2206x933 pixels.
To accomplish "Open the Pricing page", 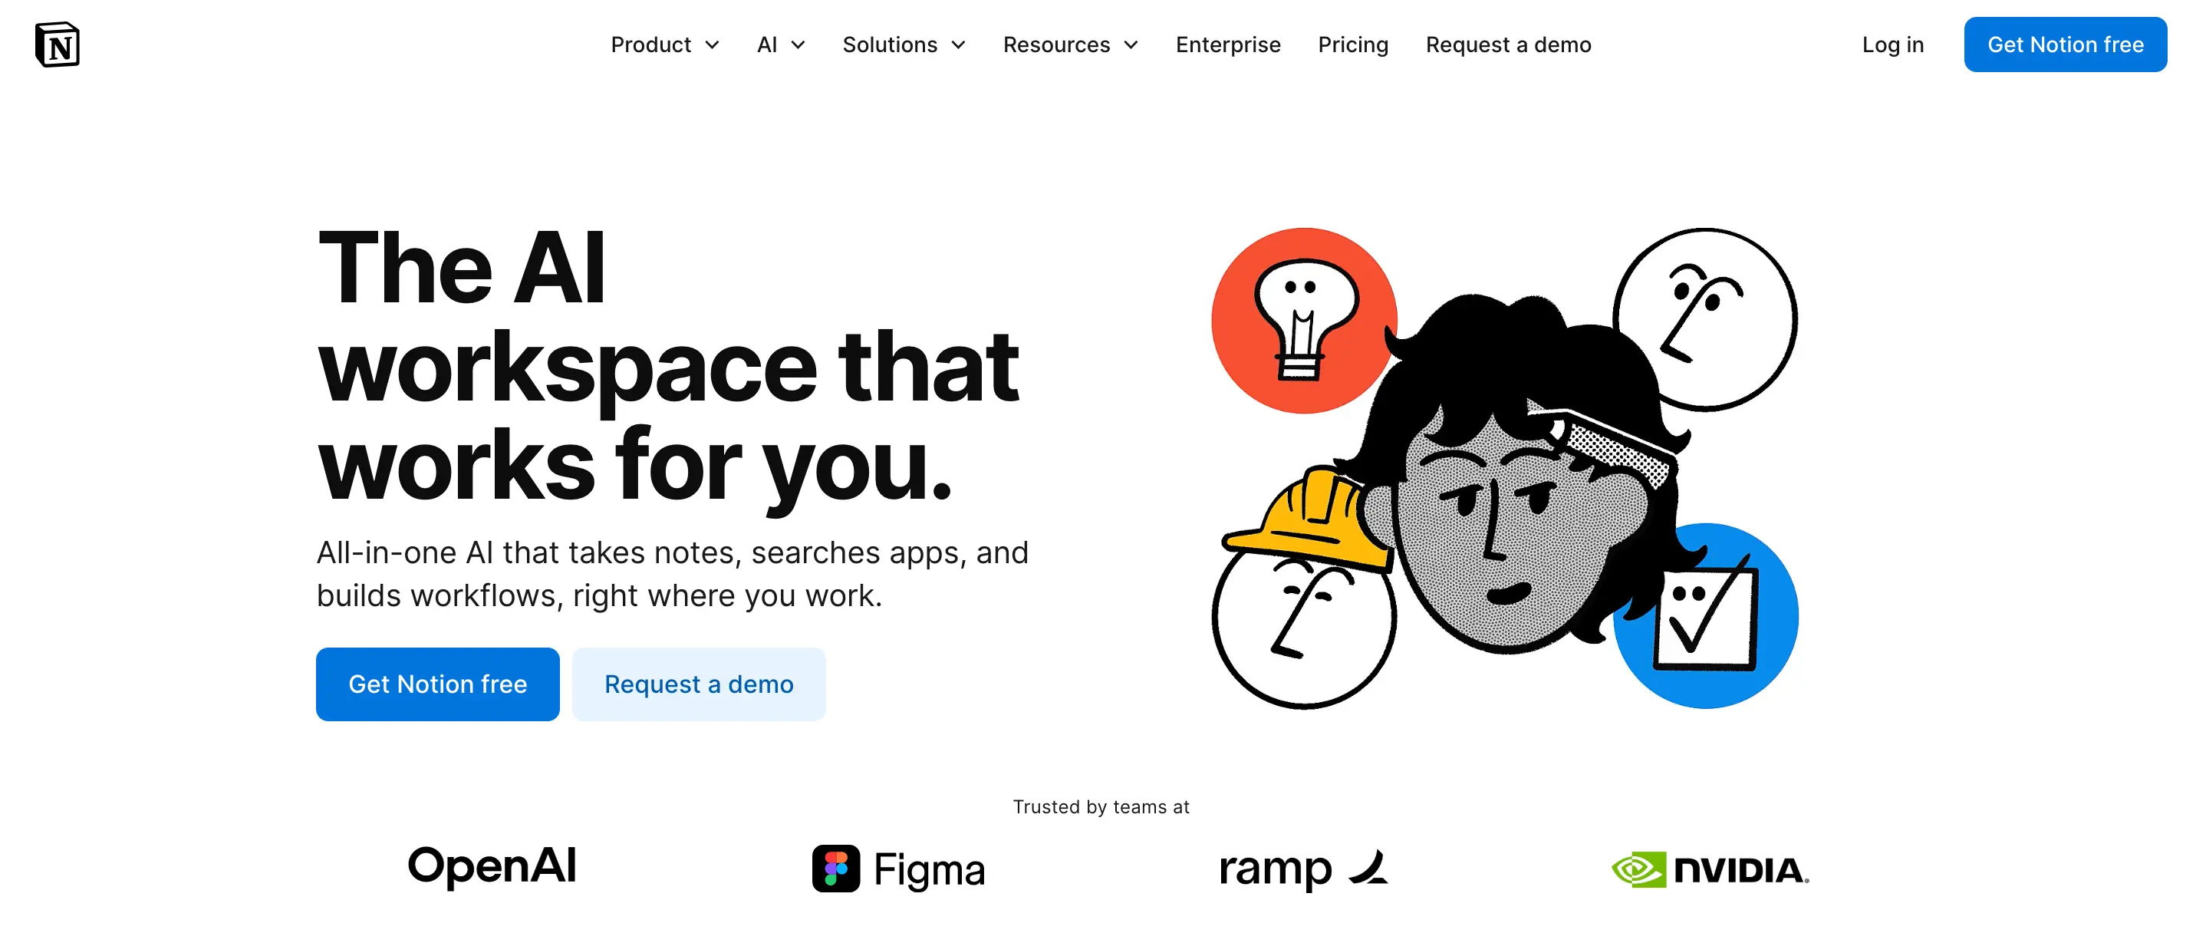I will pyautogui.click(x=1353, y=45).
